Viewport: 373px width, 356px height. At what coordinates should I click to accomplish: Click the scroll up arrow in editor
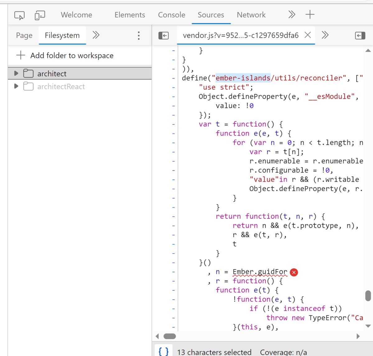coord(368,50)
